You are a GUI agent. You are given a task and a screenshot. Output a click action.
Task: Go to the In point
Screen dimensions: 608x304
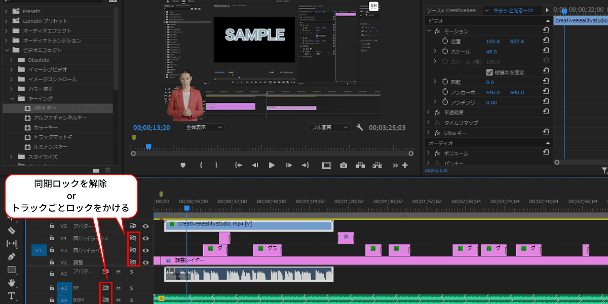(238, 165)
